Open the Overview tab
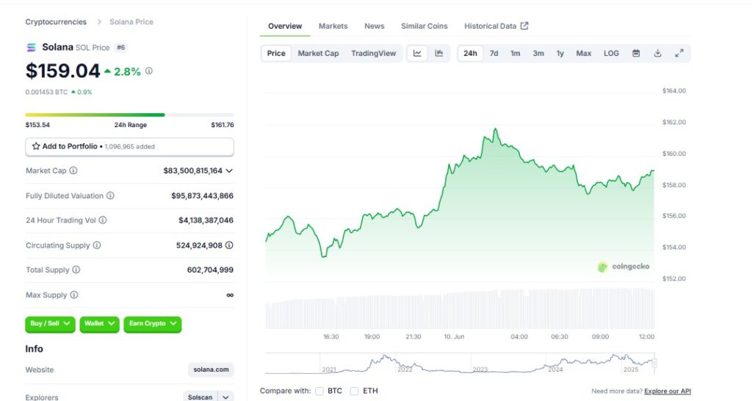752x401 pixels. point(285,26)
